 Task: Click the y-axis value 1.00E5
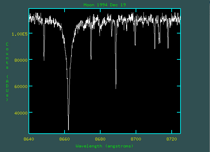click(x=20, y=34)
